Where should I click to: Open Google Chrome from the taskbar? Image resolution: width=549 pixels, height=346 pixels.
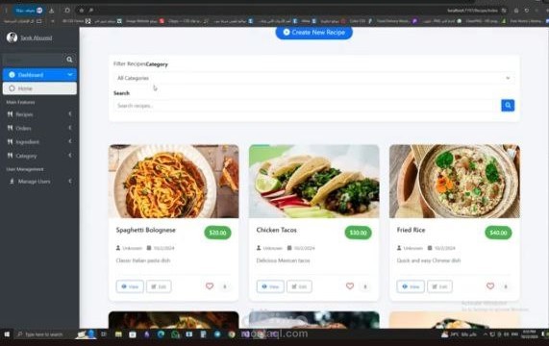232,334
